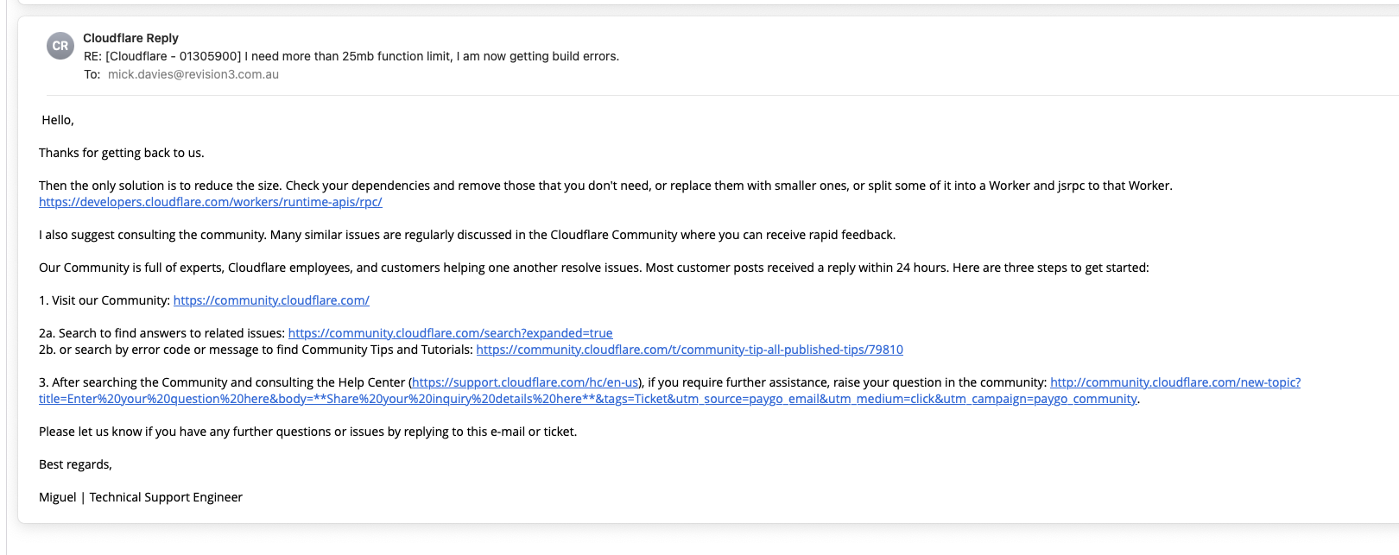This screenshot has height=555, width=1399.
Task: Click the CR sender avatar icon
Action: 60,47
